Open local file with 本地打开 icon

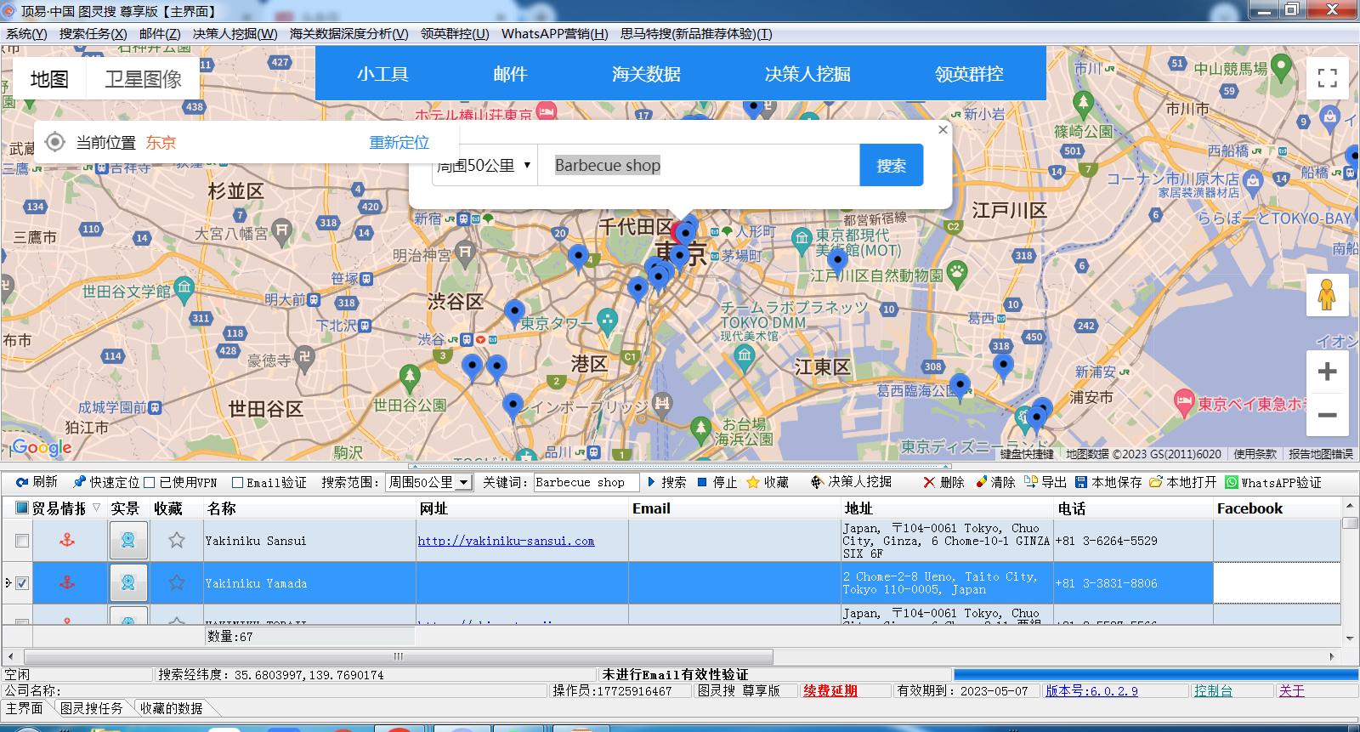[1156, 482]
